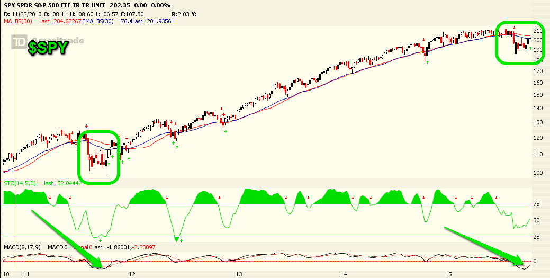Viewport: 550px width, 278px height.
Task: Click the stochastic 25 level label
Action: click(536, 237)
